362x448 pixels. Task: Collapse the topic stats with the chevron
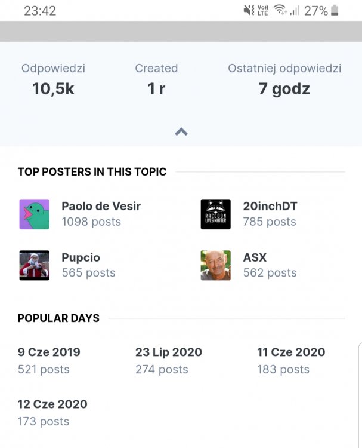coord(181,132)
